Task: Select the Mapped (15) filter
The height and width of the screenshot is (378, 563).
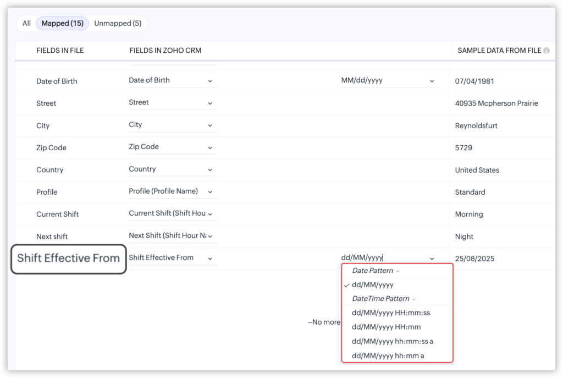Action: [62, 23]
